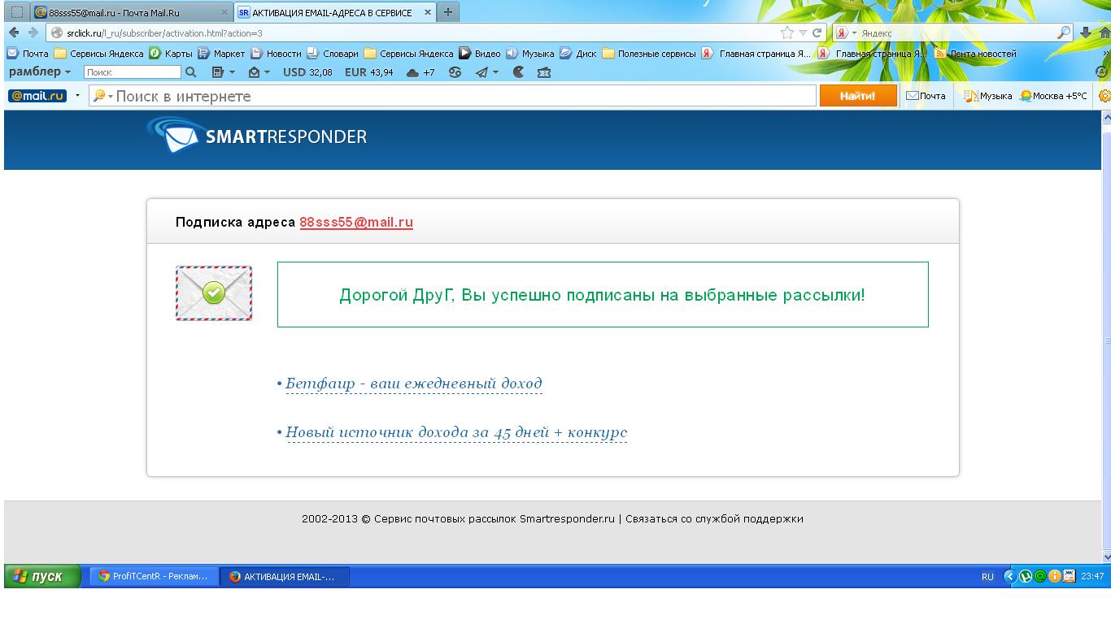Click the envelope with green checkmark image
Viewport: 1111px width, 624px height.
[214, 293]
